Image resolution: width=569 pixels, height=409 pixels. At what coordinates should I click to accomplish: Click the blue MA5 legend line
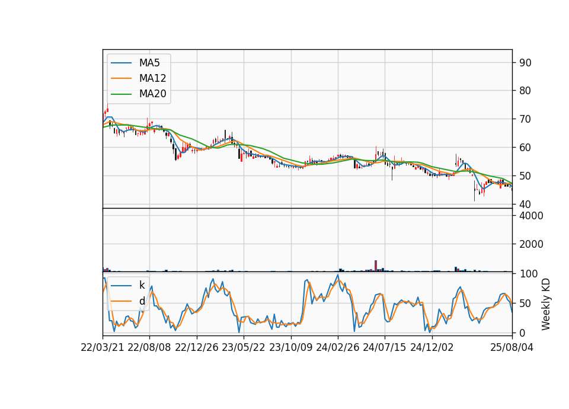[121, 63]
